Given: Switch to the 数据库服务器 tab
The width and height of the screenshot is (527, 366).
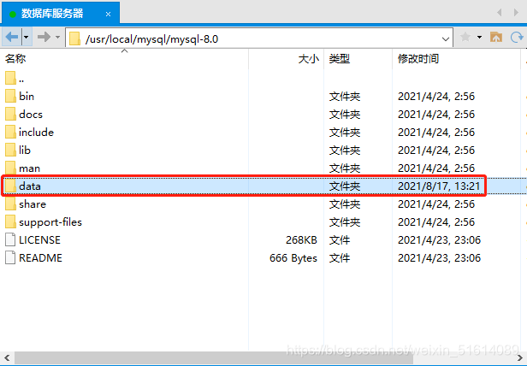Looking at the screenshot, I should click(x=60, y=14).
